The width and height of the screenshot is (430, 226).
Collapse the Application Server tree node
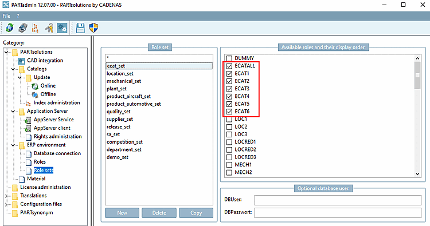pos(13,112)
